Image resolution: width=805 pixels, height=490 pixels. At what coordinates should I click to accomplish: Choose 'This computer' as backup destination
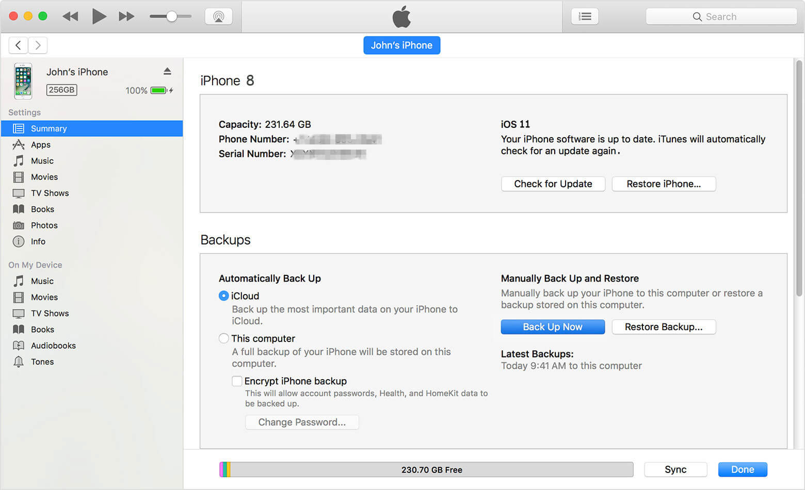tap(223, 338)
